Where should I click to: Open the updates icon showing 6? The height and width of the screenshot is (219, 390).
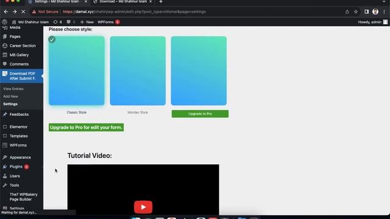click(x=58, y=22)
